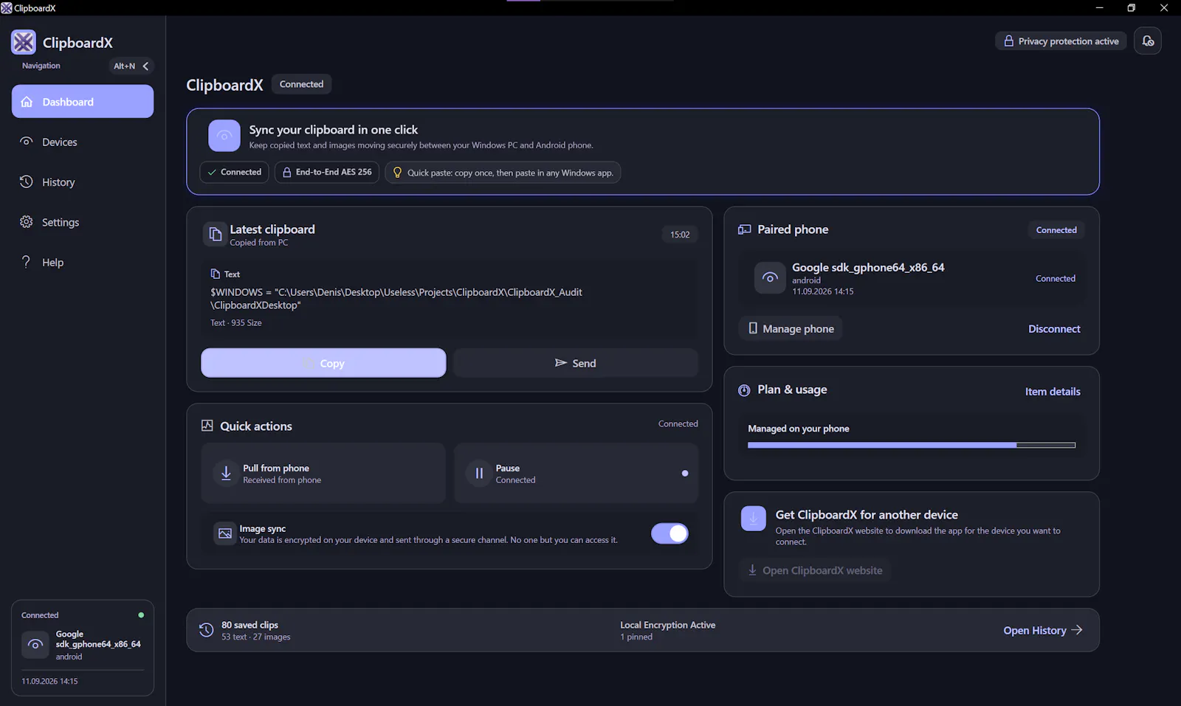
Task: Open Manage phone
Action: [791, 328]
